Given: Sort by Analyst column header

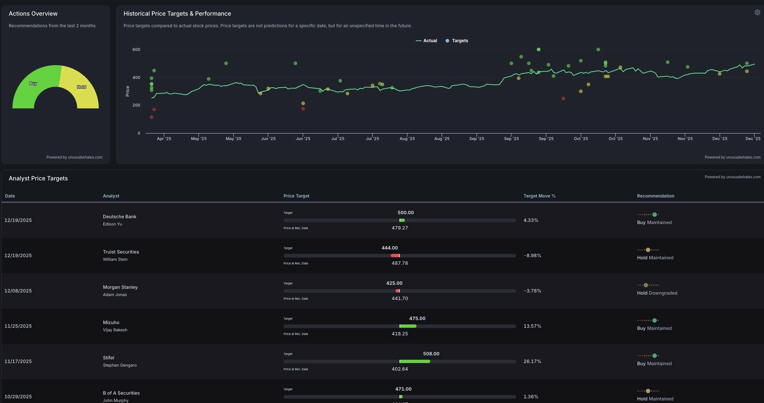Looking at the screenshot, I should (x=111, y=196).
